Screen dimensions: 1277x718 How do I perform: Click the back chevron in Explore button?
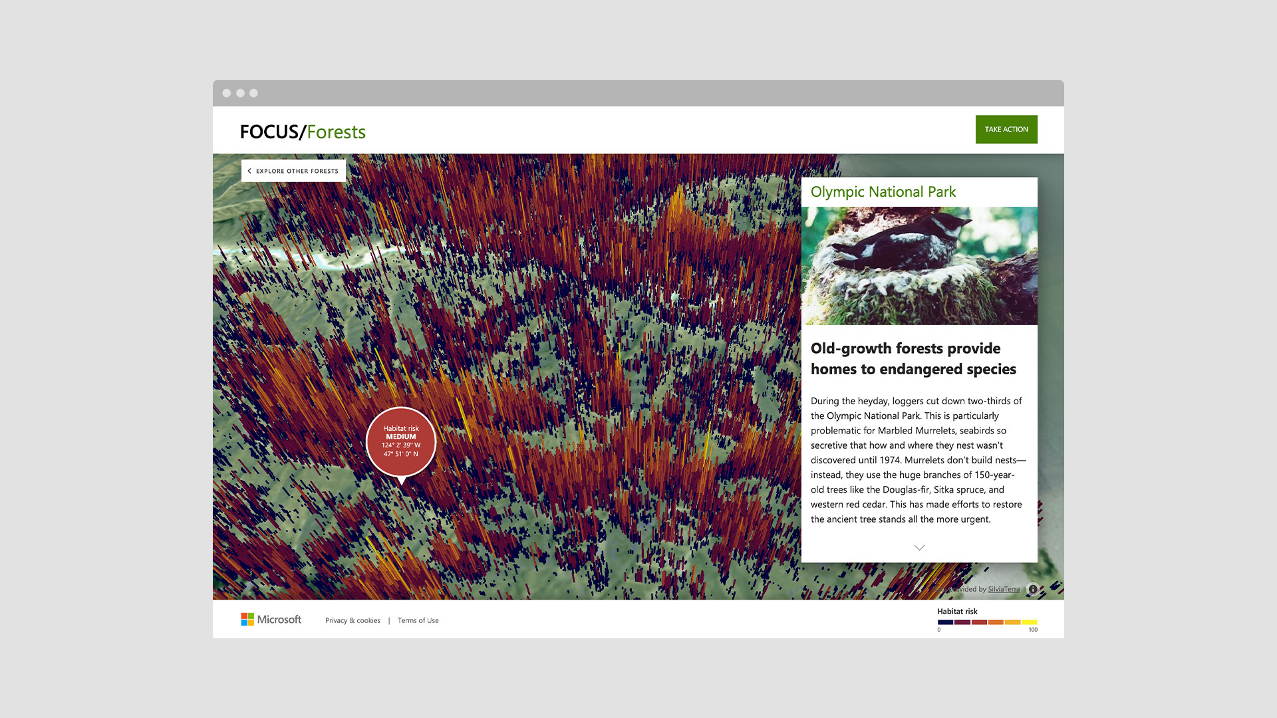click(x=249, y=171)
